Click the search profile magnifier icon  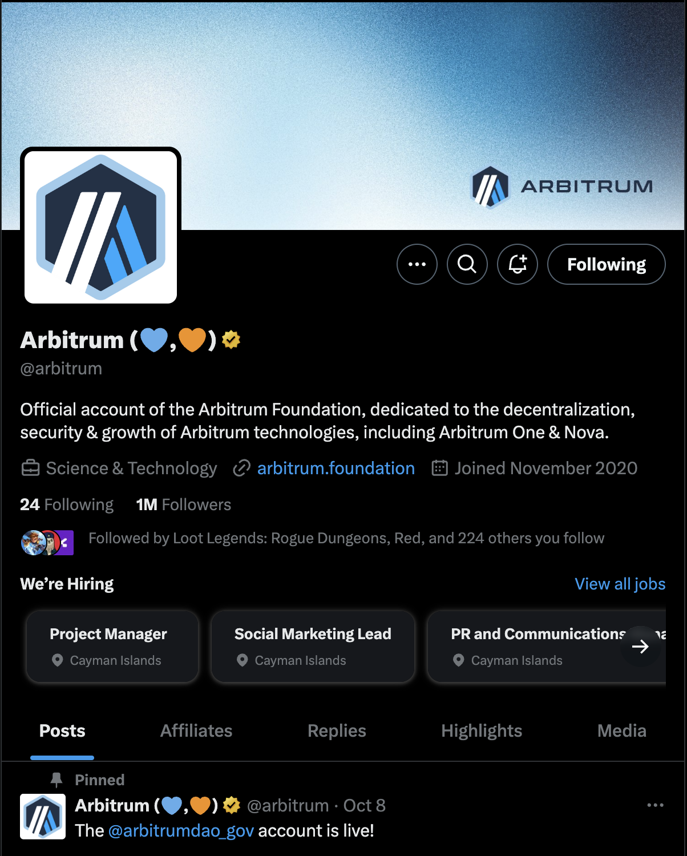point(467,264)
